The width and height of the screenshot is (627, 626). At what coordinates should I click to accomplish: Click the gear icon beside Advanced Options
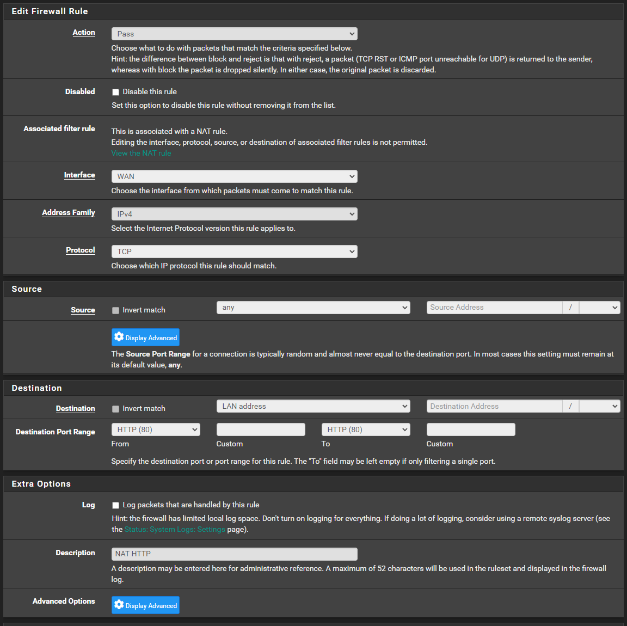tap(119, 604)
